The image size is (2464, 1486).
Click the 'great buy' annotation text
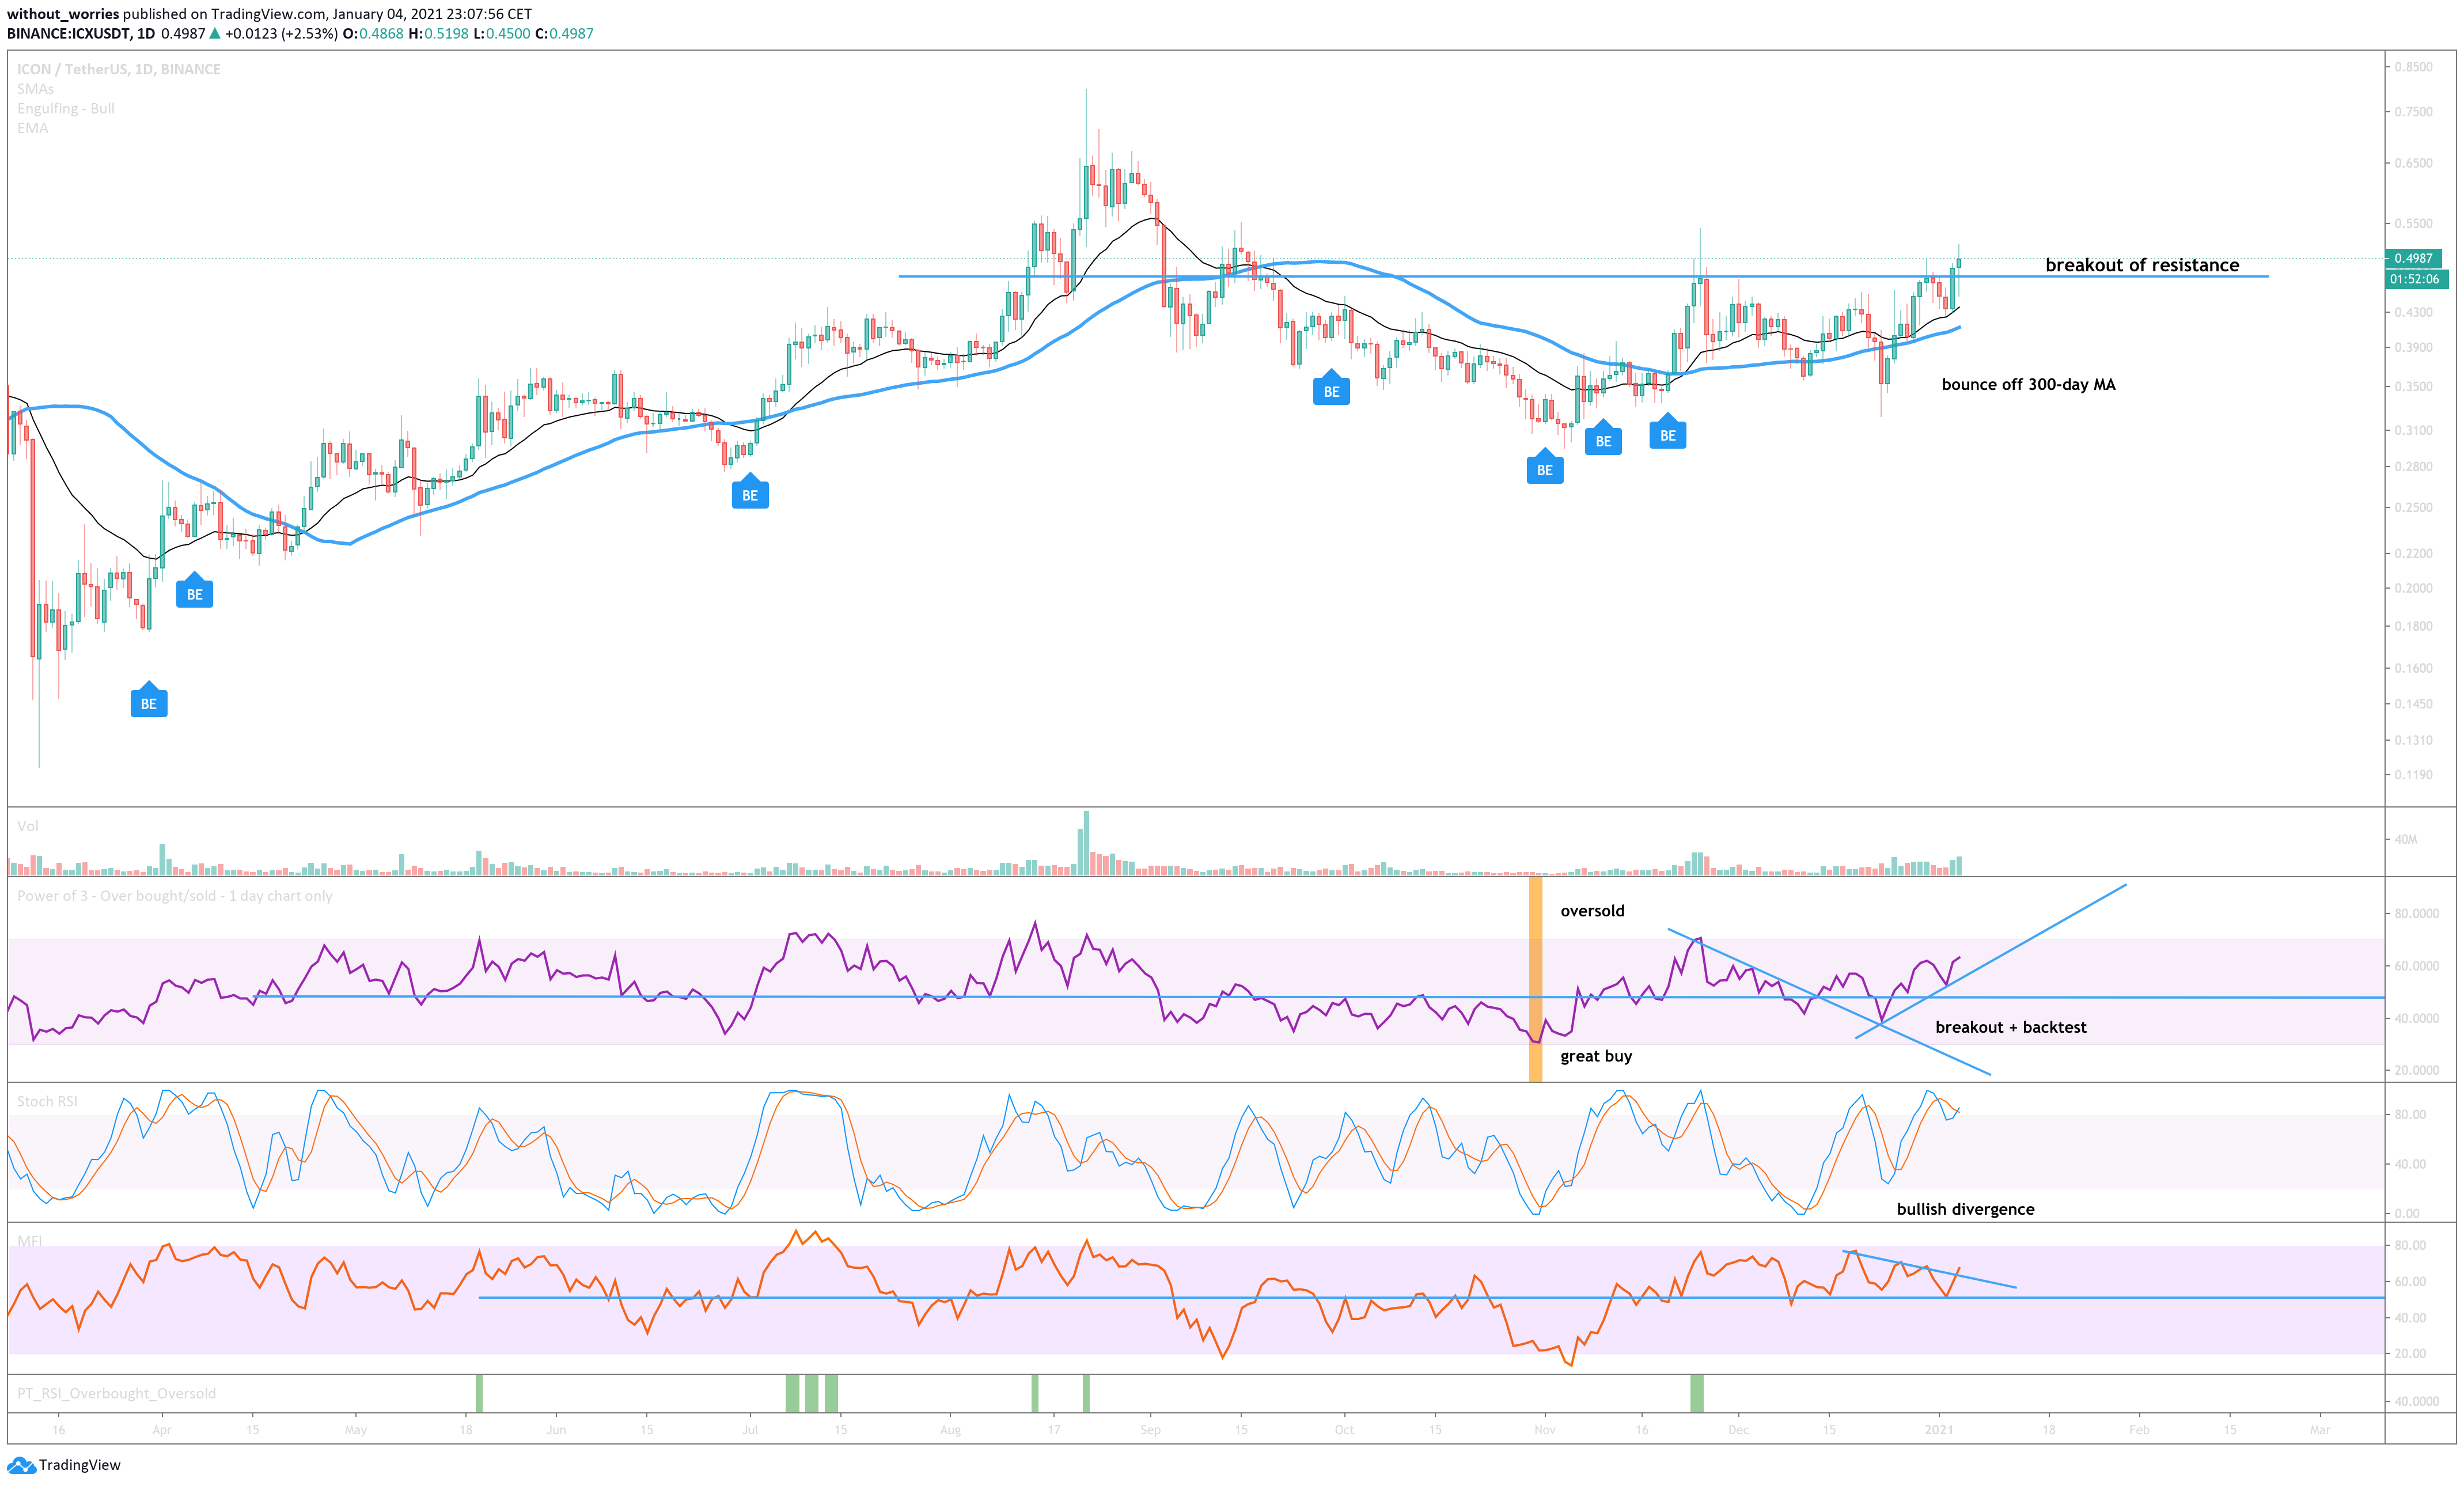point(1596,1056)
